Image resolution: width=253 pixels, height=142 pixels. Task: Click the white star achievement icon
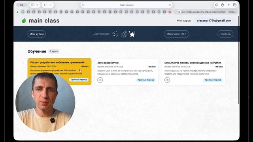(x=132, y=34)
